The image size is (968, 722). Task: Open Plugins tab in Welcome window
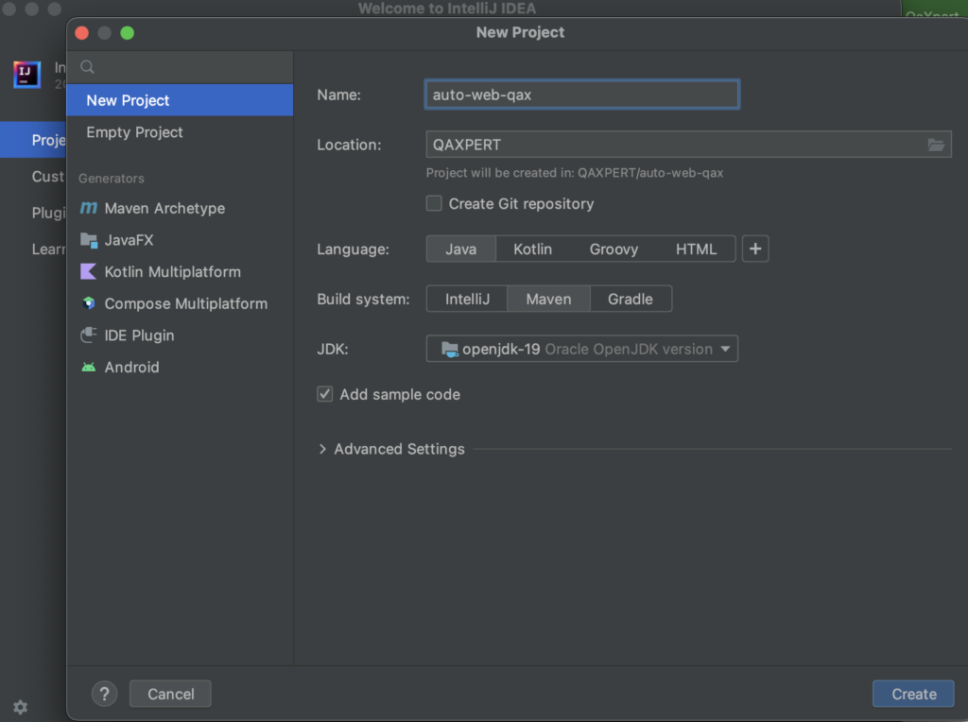point(33,213)
